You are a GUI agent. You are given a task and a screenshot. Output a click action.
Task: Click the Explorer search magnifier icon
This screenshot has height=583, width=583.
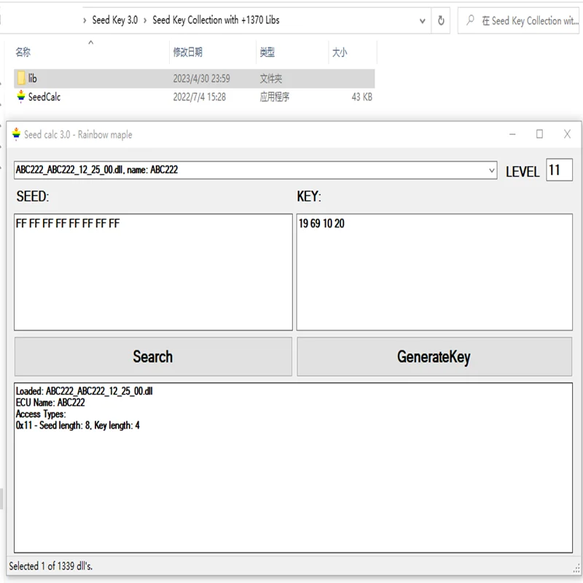click(x=470, y=20)
